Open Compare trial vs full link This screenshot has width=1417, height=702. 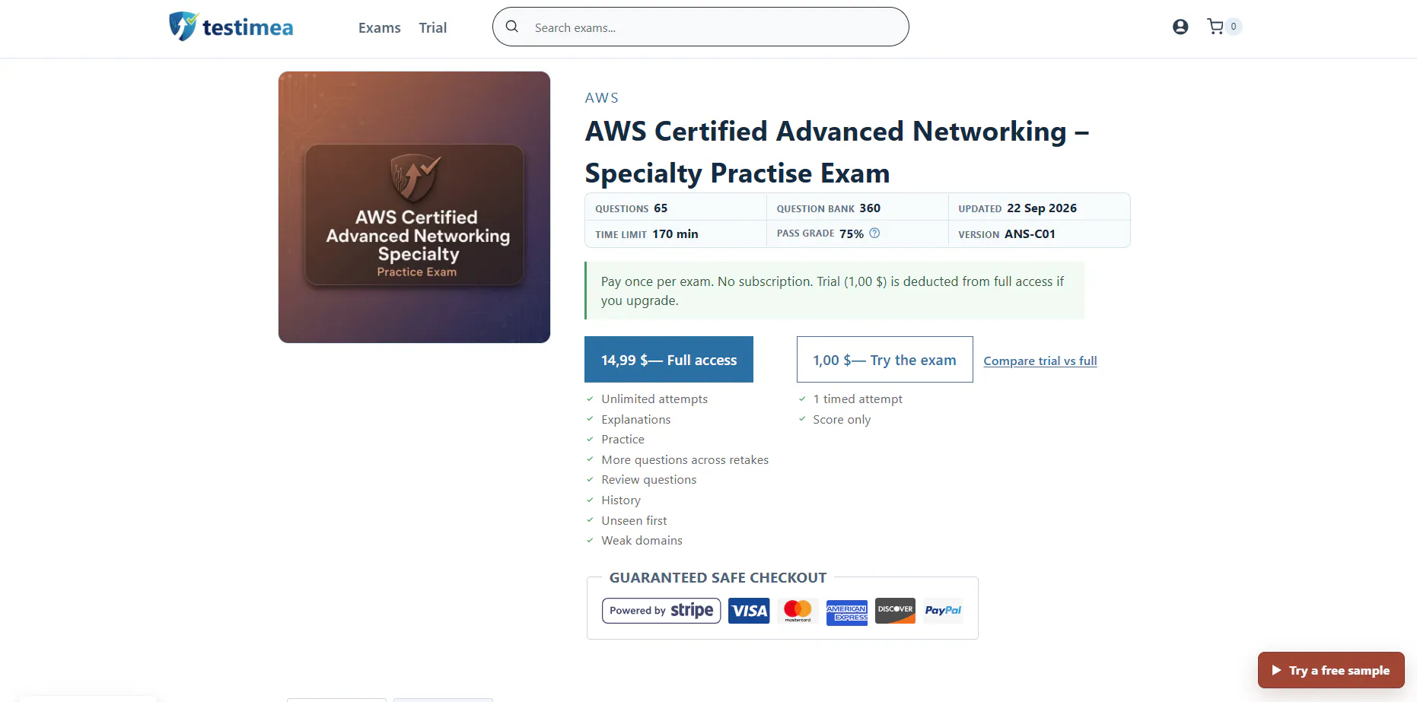[1040, 361]
